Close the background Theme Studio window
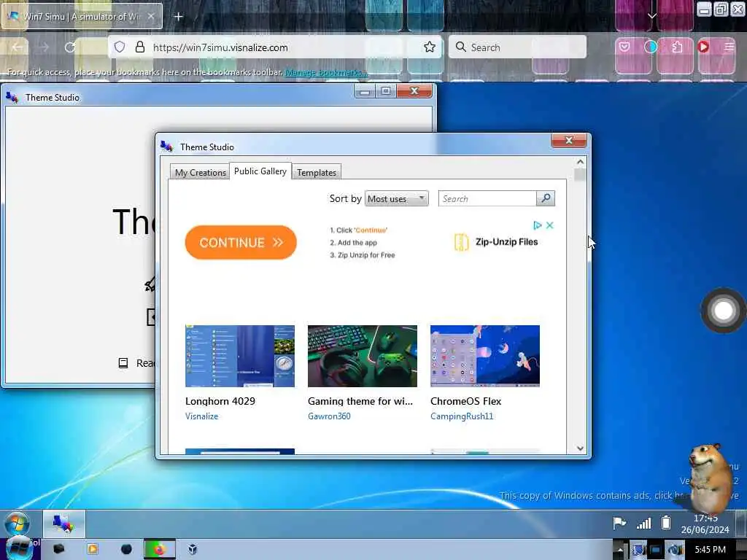The height and width of the screenshot is (560, 747). pyautogui.click(x=414, y=91)
